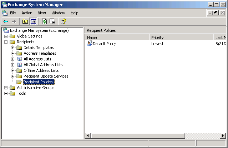Click the Default Policy recipient icon
Image resolution: width=228 pixels, height=148 pixels.
pyautogui.click(x=90, y=43)
